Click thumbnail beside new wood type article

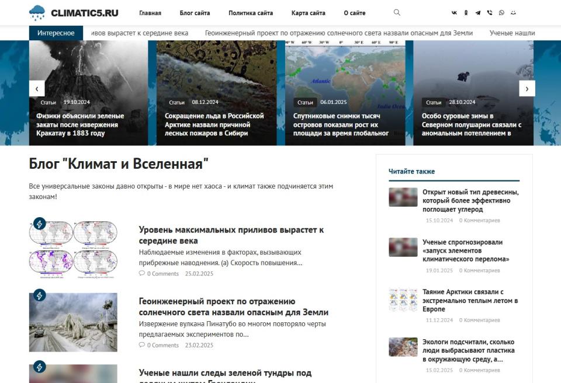coord(403,197)
